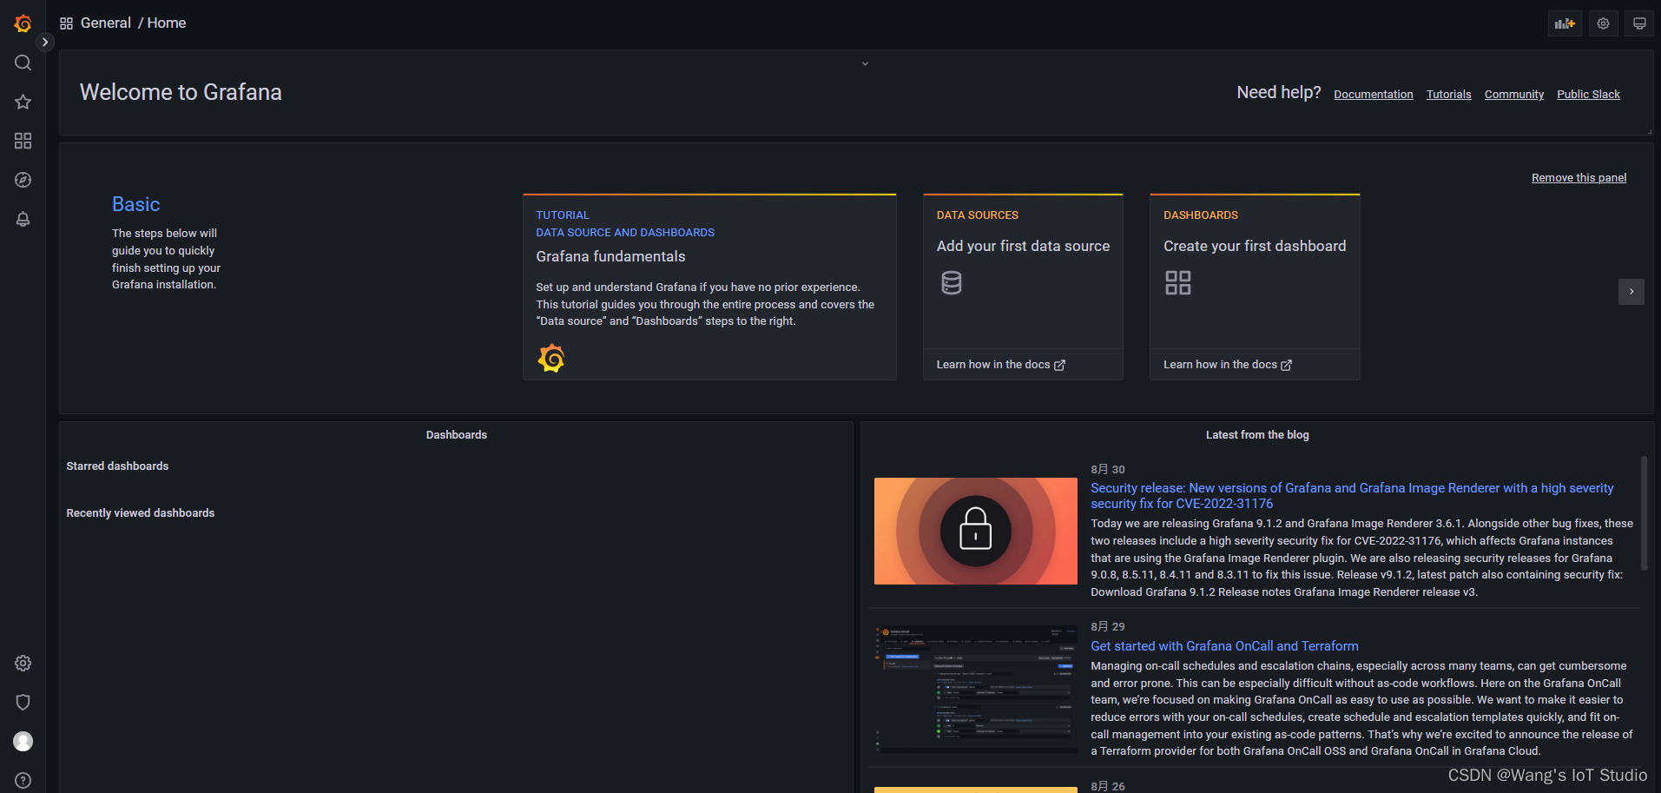
Task: Open the Documentation link
Action: pos(1373,94)
